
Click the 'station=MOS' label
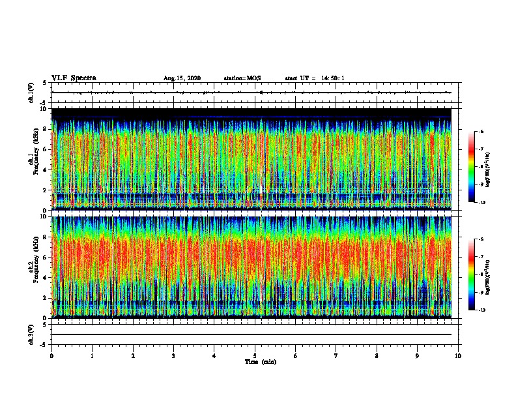tap(242, 78)
